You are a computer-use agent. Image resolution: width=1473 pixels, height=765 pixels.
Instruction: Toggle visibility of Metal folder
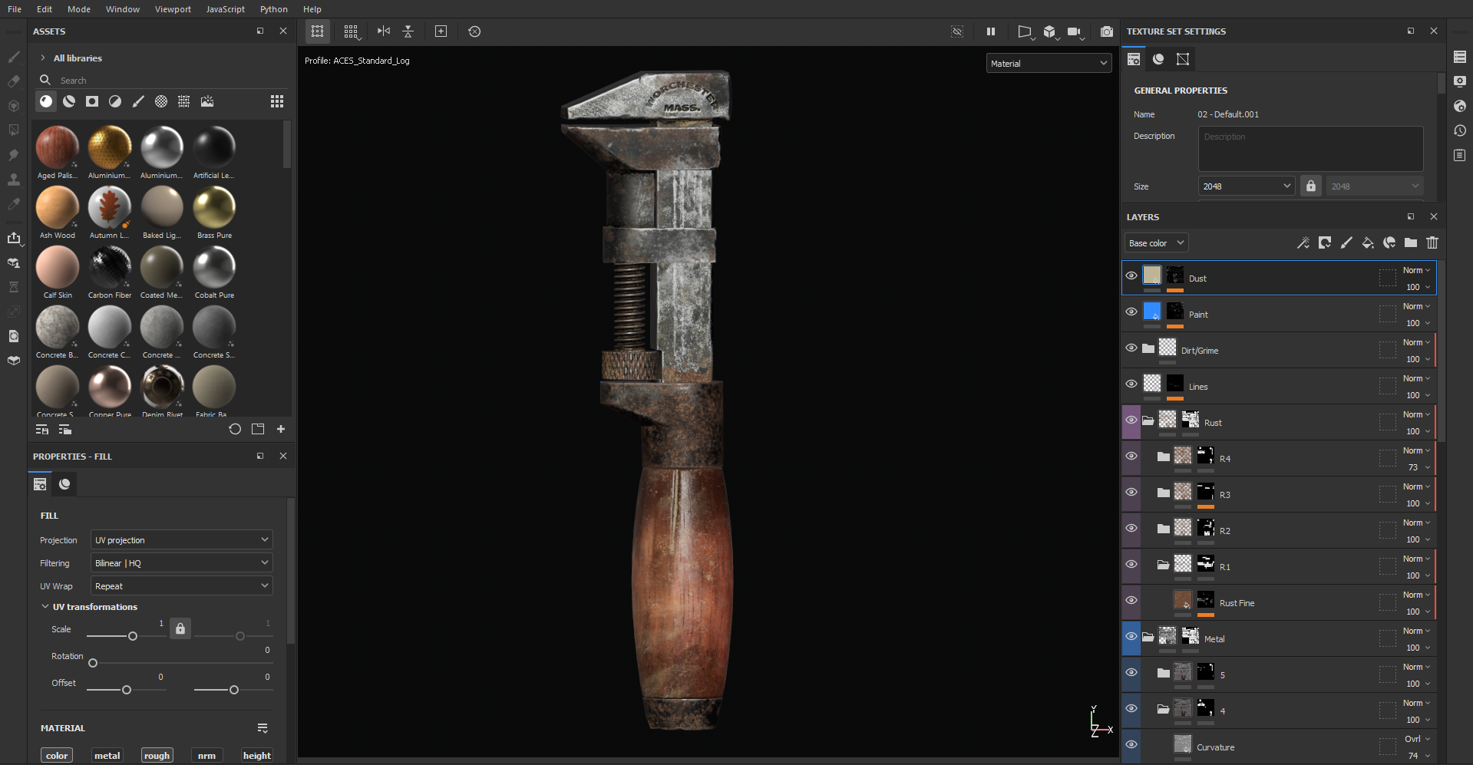tap(1131, 636)
